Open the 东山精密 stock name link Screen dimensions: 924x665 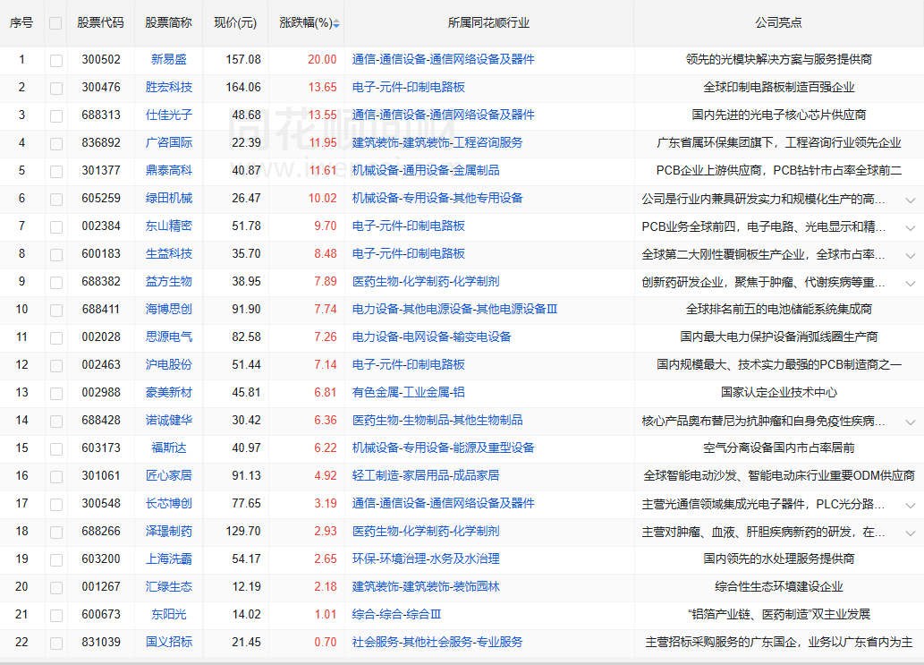coord(168,226)
